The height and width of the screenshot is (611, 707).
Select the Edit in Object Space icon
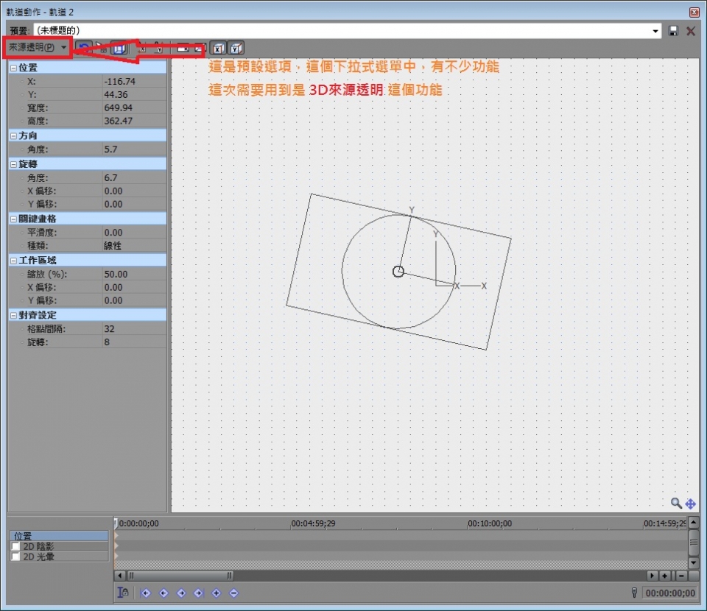coord(119,48)
